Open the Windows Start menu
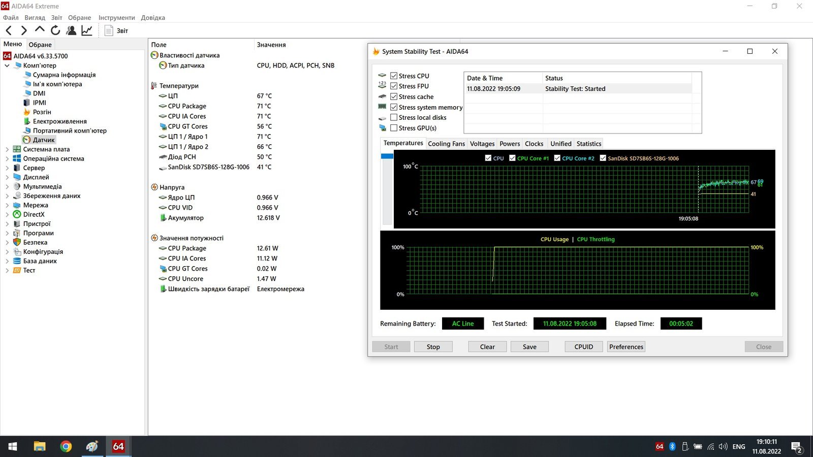This screenshot has height=457, width=813. pos(13,446)
